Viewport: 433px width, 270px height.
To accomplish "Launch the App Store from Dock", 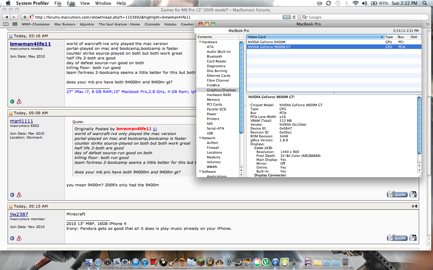I will point(136,262).
